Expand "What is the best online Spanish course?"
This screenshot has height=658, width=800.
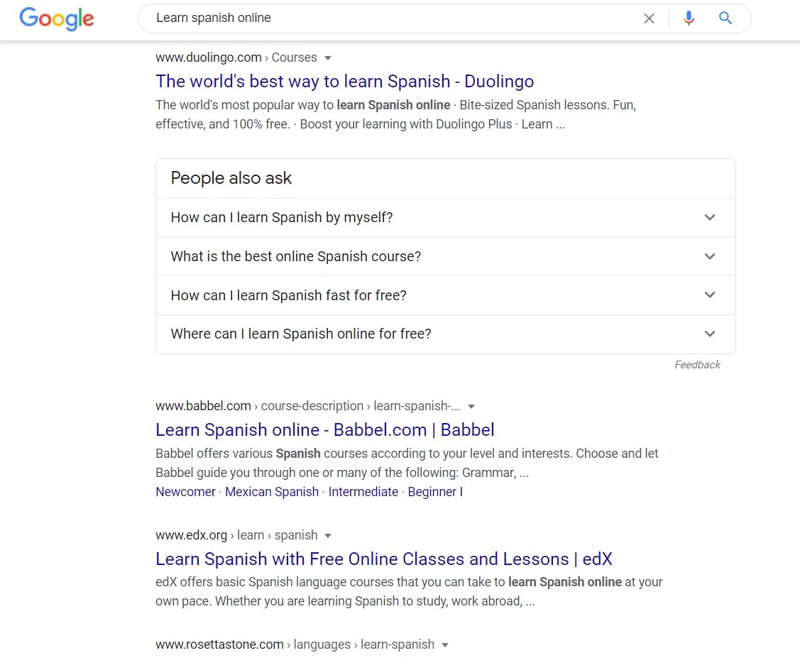pyautogui.click(x=445, y=256)
